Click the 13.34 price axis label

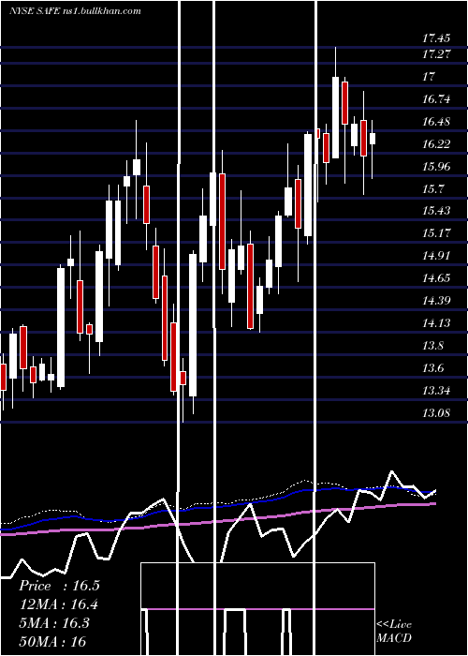[436, 391]
